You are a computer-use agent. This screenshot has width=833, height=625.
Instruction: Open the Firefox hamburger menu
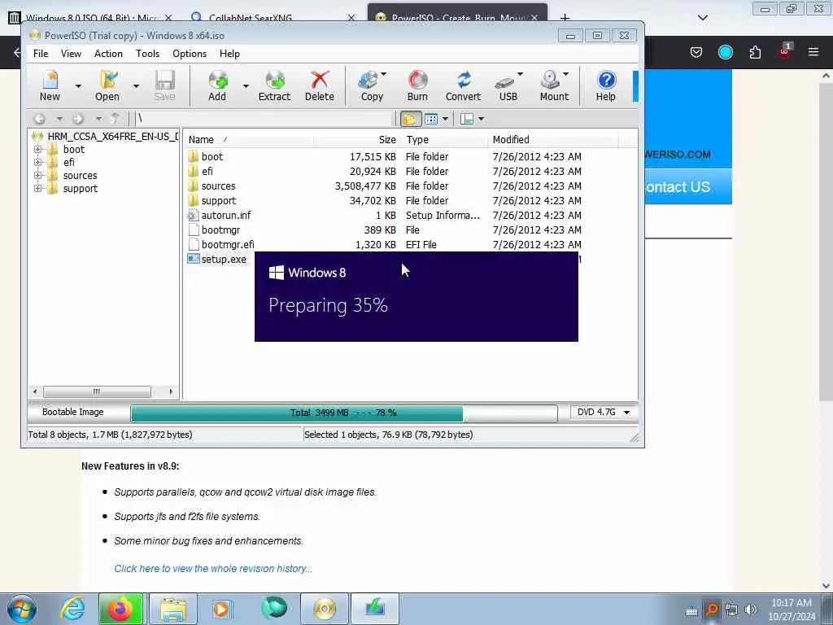pos(813,52)
